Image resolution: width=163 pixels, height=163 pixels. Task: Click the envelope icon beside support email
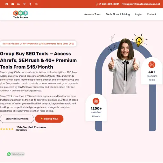[x=123, y=4]
